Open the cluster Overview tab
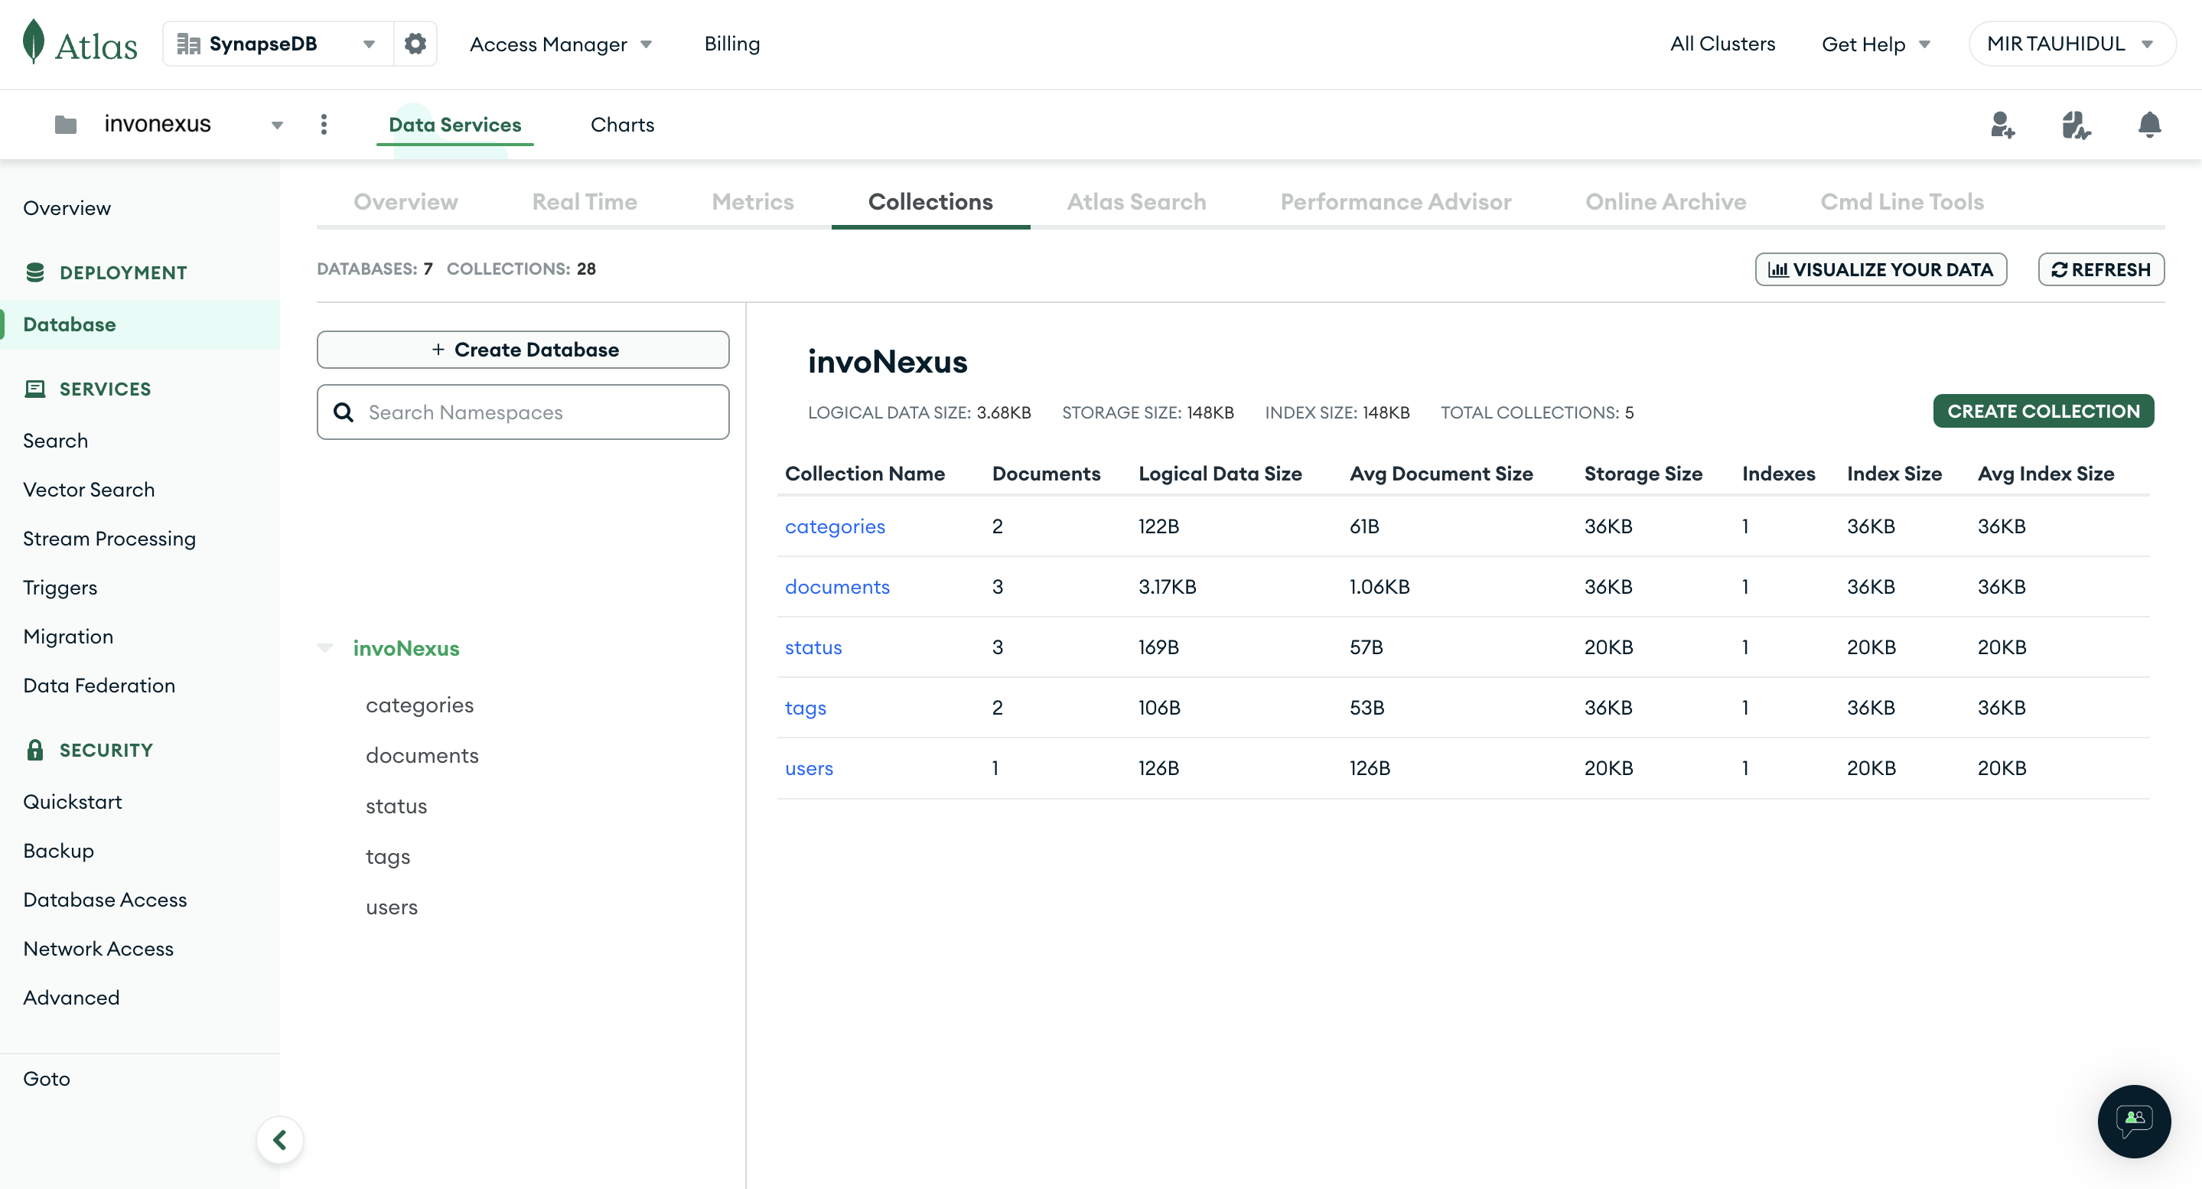Screen dimensions: 2202x1189 click(406, 202)
